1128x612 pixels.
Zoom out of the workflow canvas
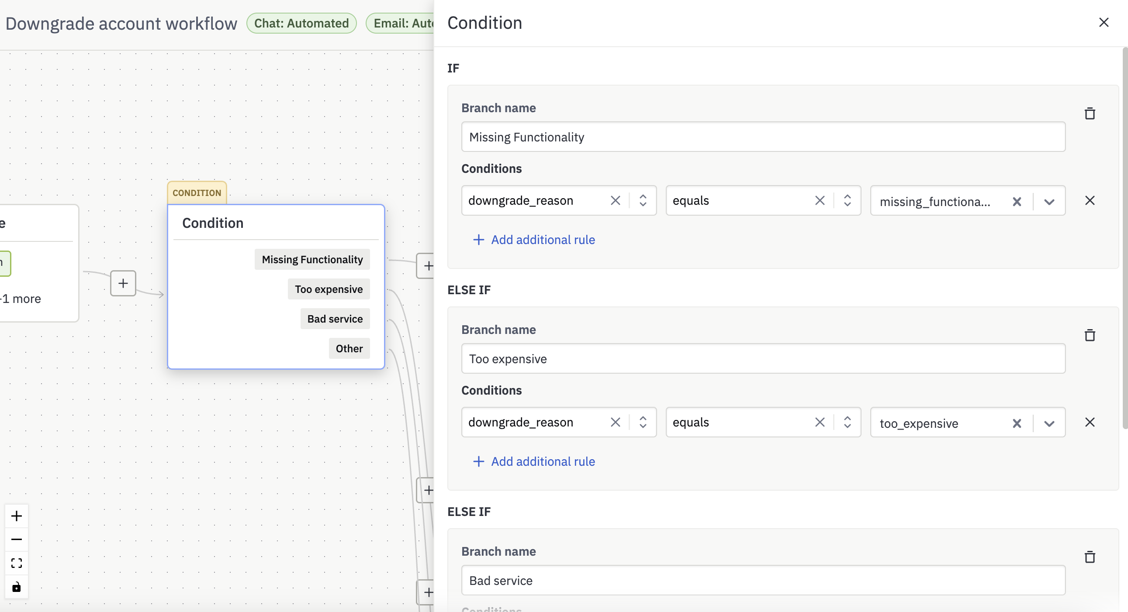17,540
